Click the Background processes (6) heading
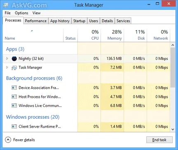The width and height of the screenshot is (178, 150). 34,78
